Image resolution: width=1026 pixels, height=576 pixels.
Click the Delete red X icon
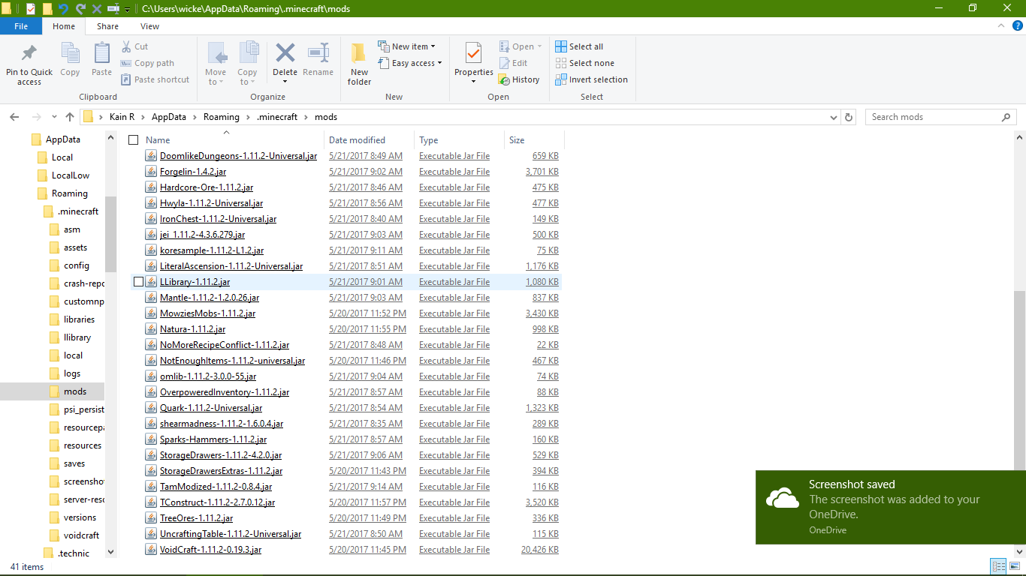[x=285, y=53]
